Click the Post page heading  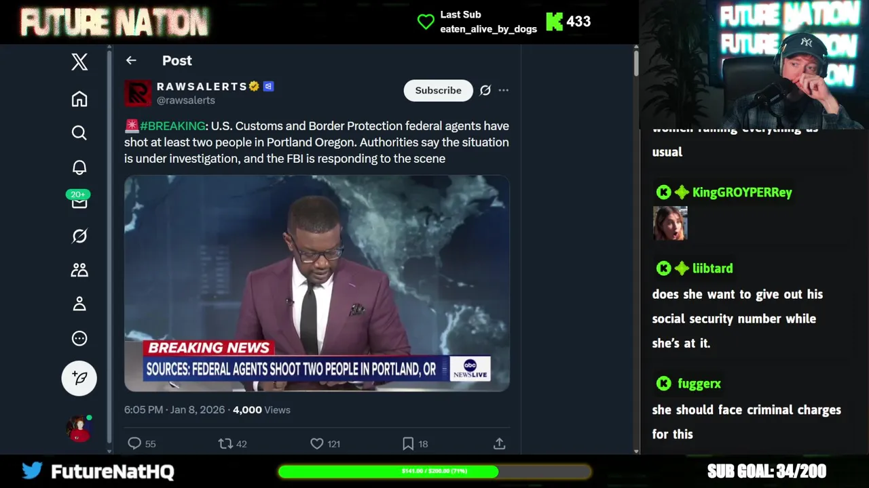coord(177,60)
